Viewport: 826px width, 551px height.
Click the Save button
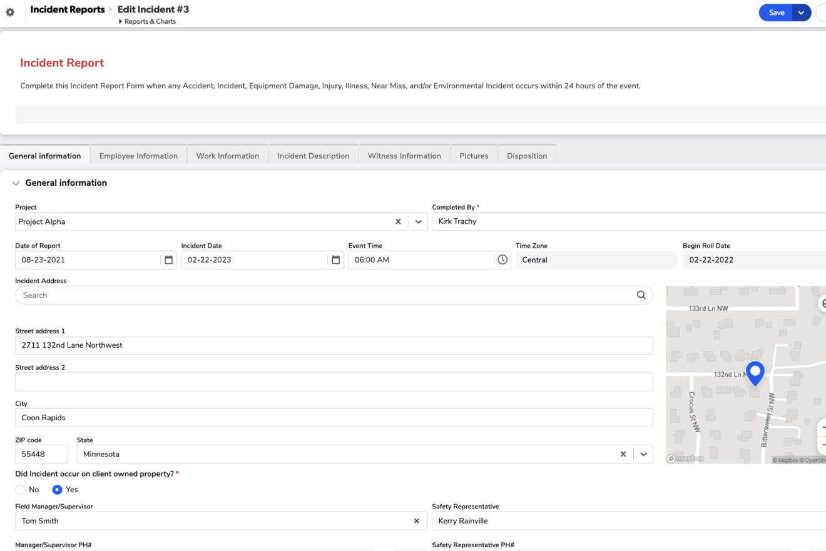click(776, 13)
